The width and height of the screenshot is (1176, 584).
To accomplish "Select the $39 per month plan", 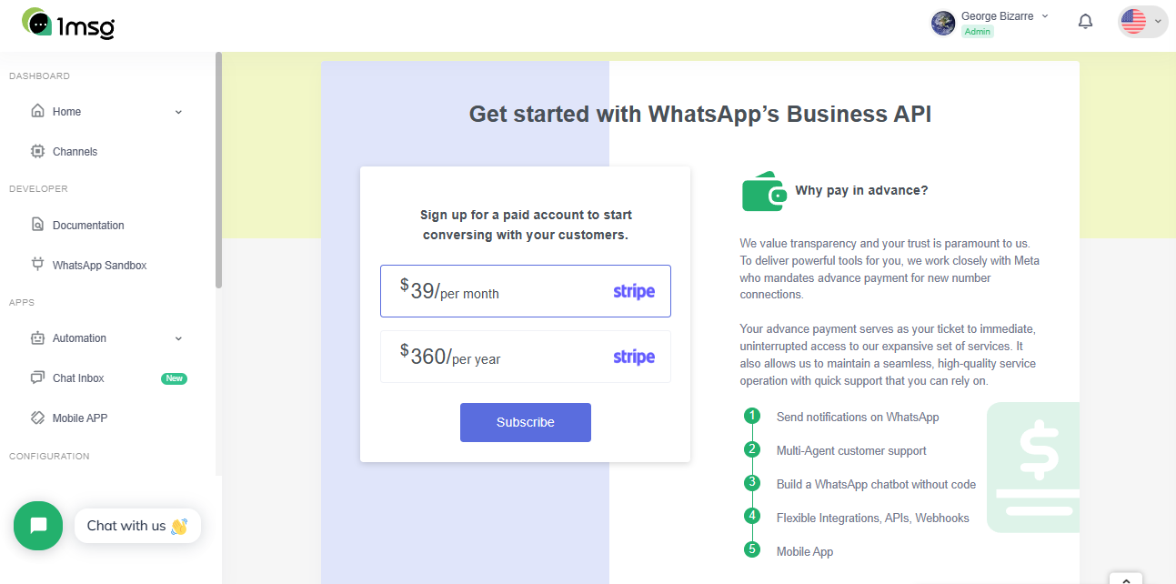I will click(x=526, y=291).
